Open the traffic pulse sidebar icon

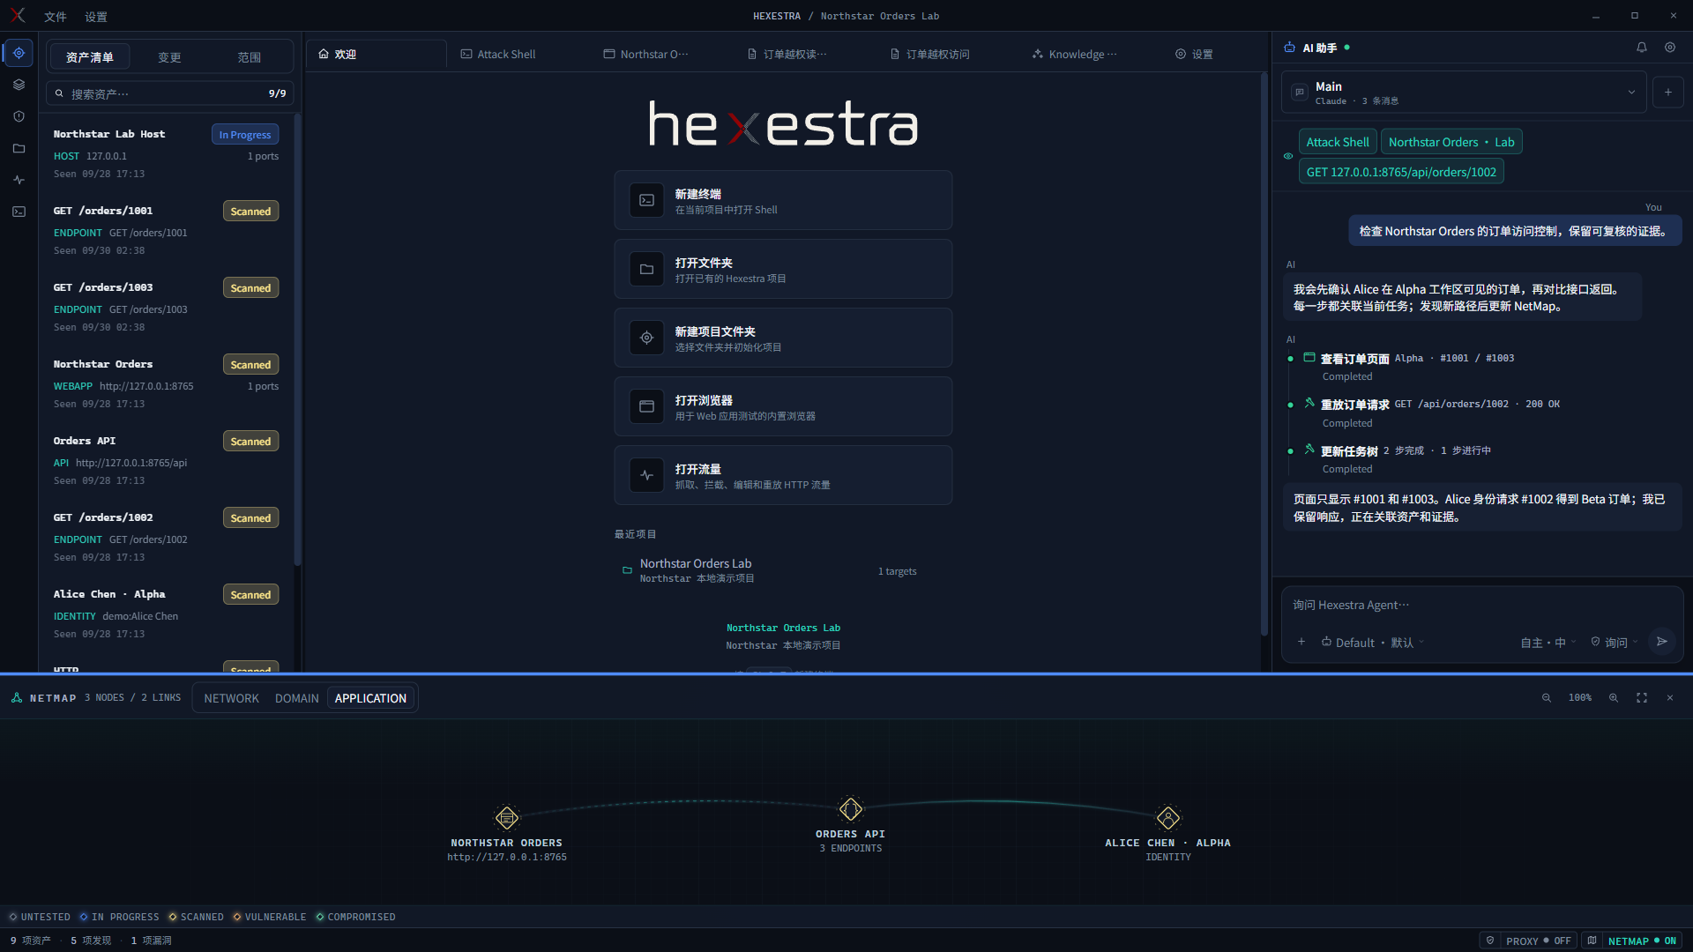click(19, 180)
